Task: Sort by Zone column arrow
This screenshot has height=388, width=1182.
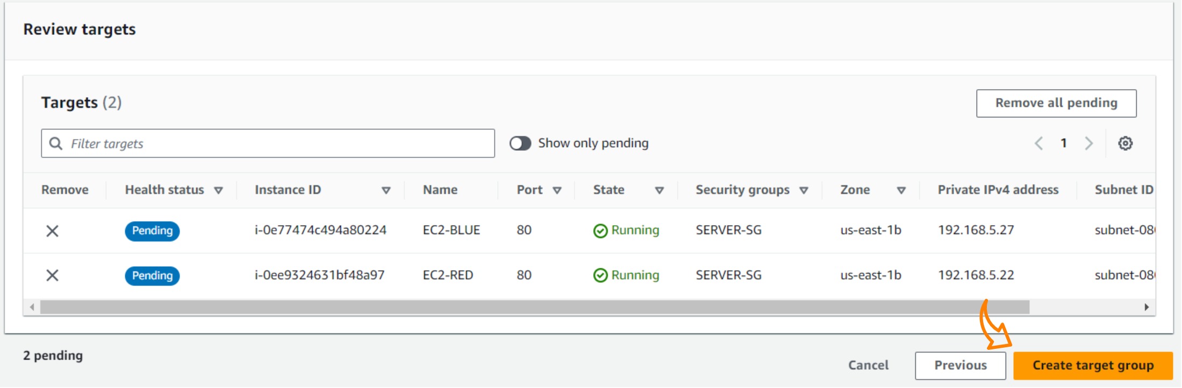Action: tap(901, 190)
